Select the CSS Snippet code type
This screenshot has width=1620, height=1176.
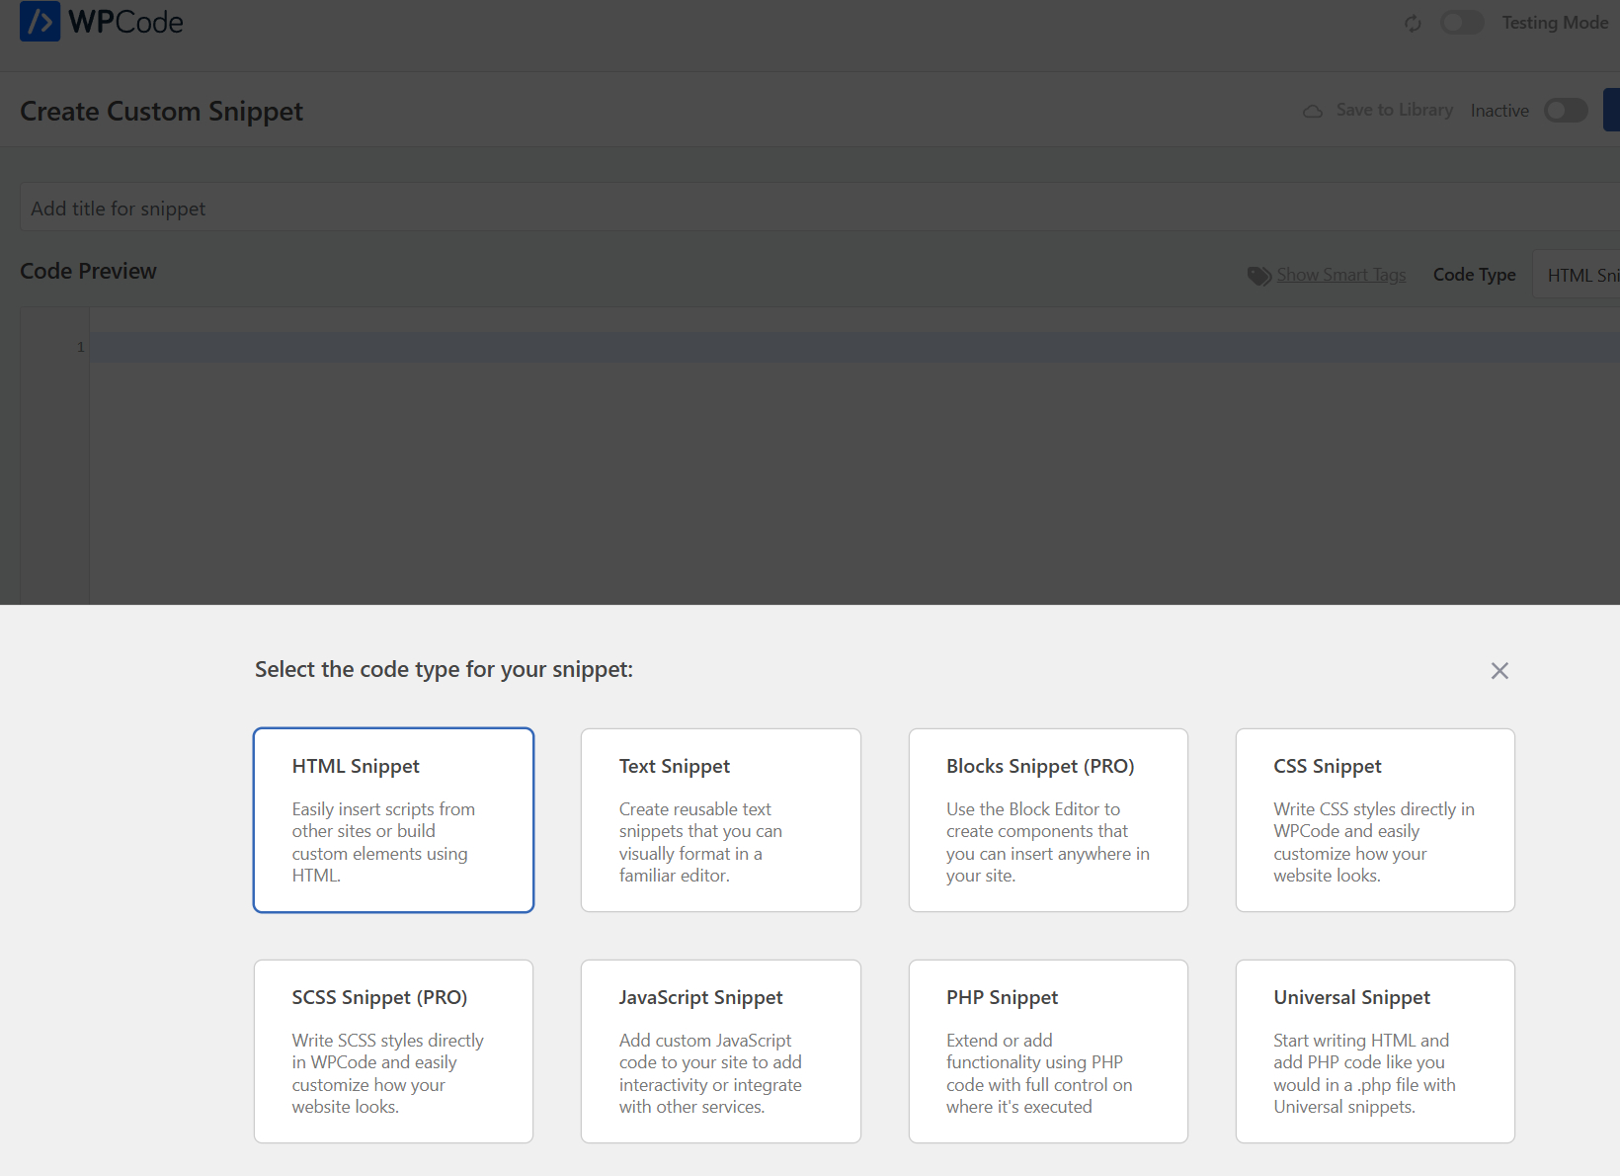click(x=1375, y=820)
